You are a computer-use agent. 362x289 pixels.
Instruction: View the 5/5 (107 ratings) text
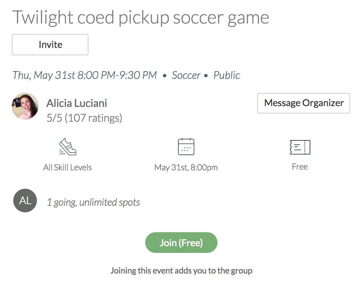(84, 118)
